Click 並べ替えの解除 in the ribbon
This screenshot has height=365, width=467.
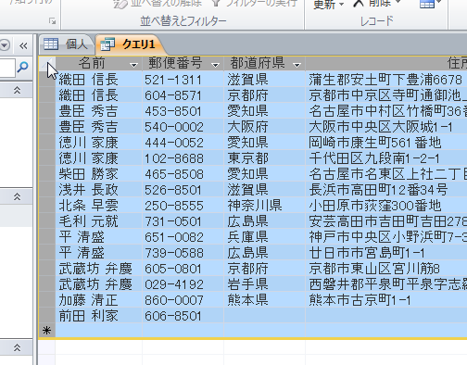pos(158,4)
